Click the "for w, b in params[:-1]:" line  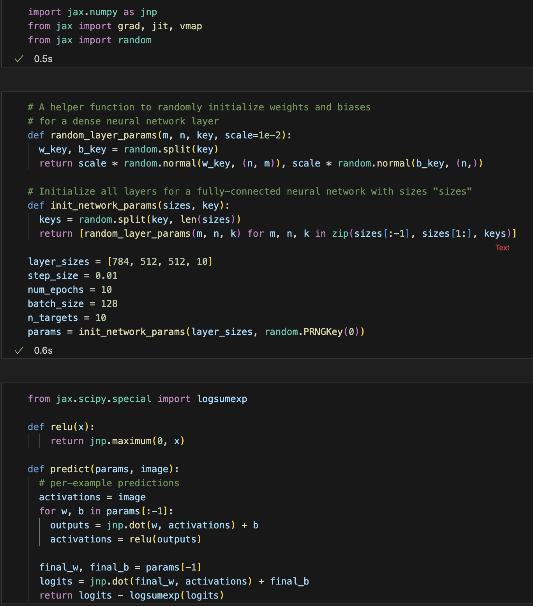[x=106, y=511]
